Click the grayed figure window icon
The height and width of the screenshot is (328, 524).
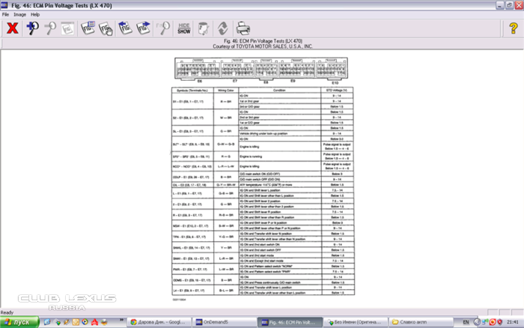coord(67,28)
